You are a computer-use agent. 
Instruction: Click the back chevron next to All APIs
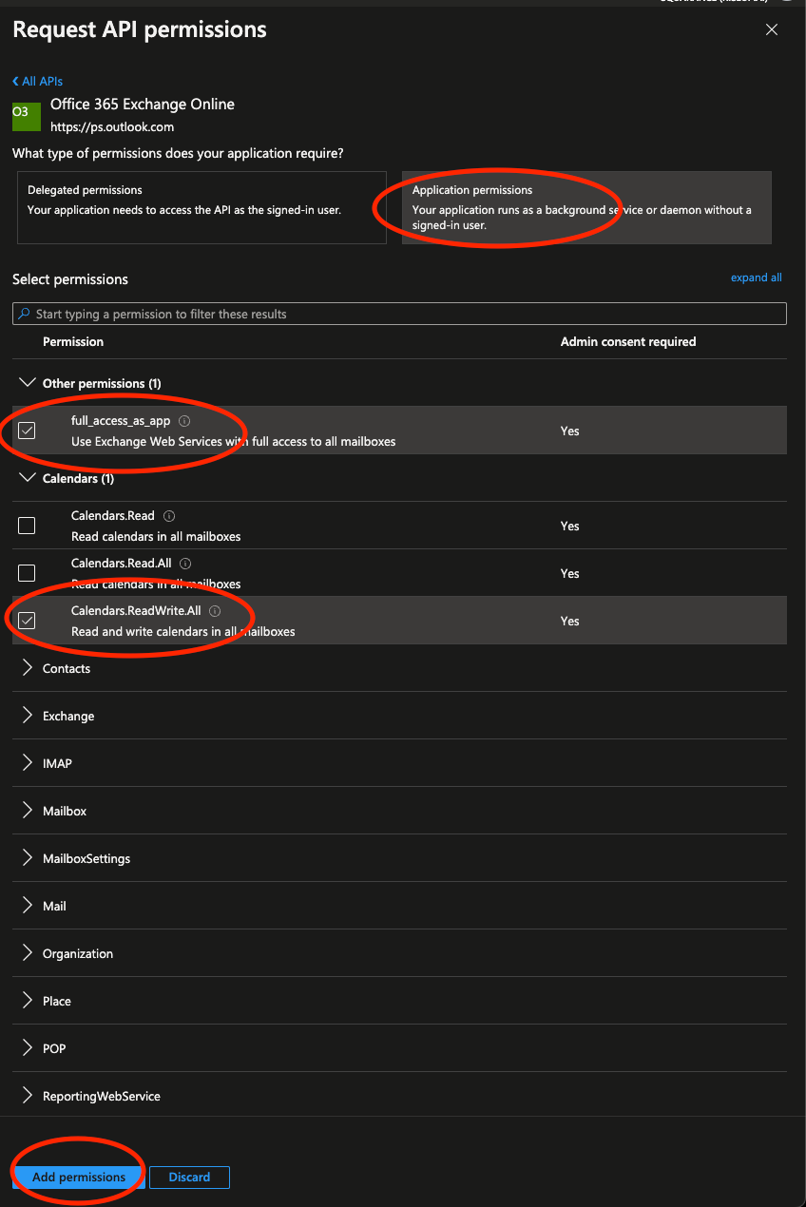(15, 81)
